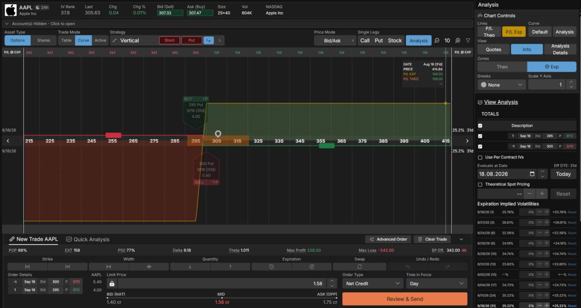Zoom out strike count with minus magnifier
This screenshot has width=581, height=308.
coord(437,41)
